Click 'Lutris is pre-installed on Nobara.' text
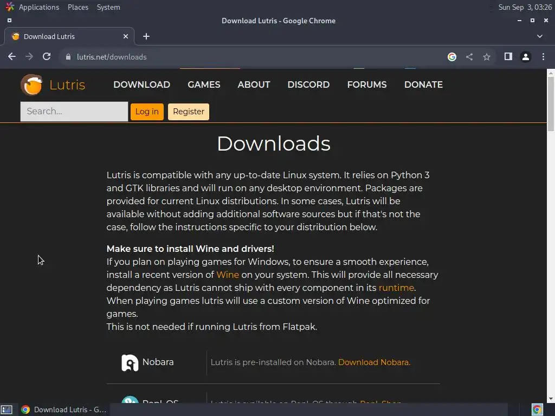The height and width of the screenshot is (416, 555). click(273, 362)
